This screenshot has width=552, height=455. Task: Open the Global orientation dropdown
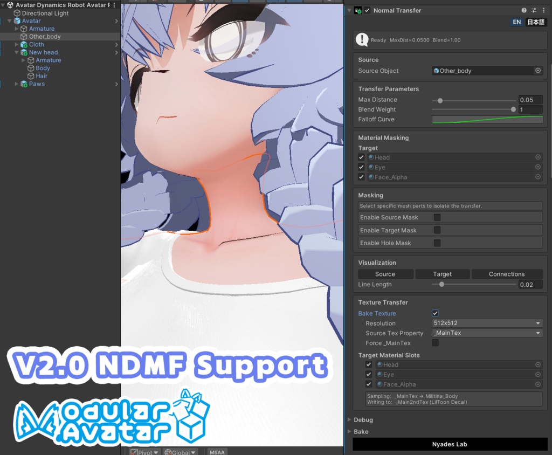tap(180, 452)
